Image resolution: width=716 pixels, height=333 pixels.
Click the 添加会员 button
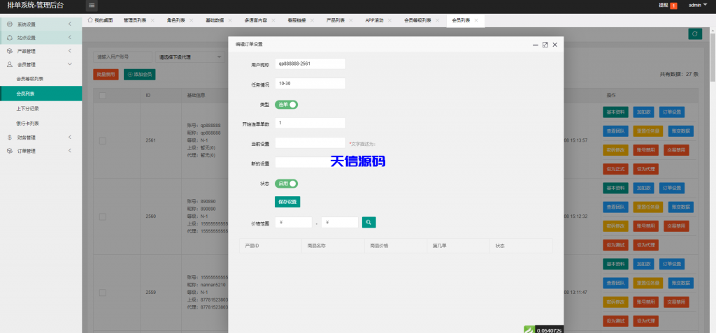139,75
